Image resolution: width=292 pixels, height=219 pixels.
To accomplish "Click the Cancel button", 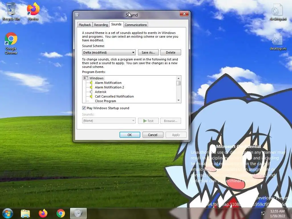I will (x=153, y=135).
